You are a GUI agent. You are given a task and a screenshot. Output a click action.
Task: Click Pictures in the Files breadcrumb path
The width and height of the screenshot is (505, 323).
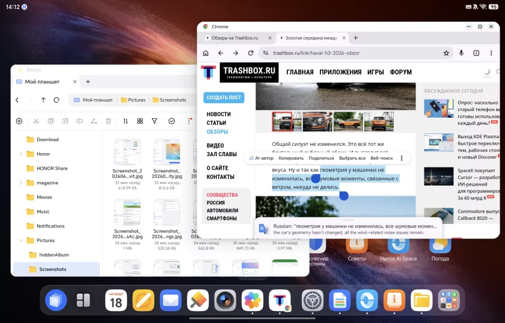point(133,100)
